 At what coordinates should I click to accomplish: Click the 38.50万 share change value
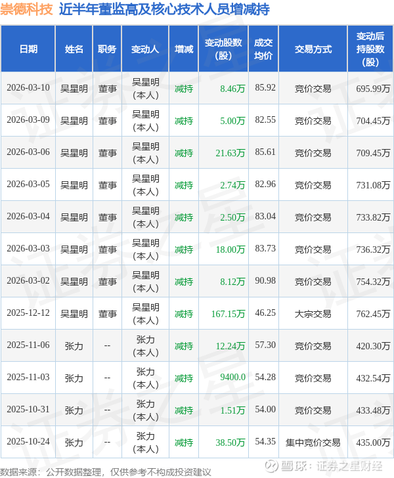pos(230,443)
